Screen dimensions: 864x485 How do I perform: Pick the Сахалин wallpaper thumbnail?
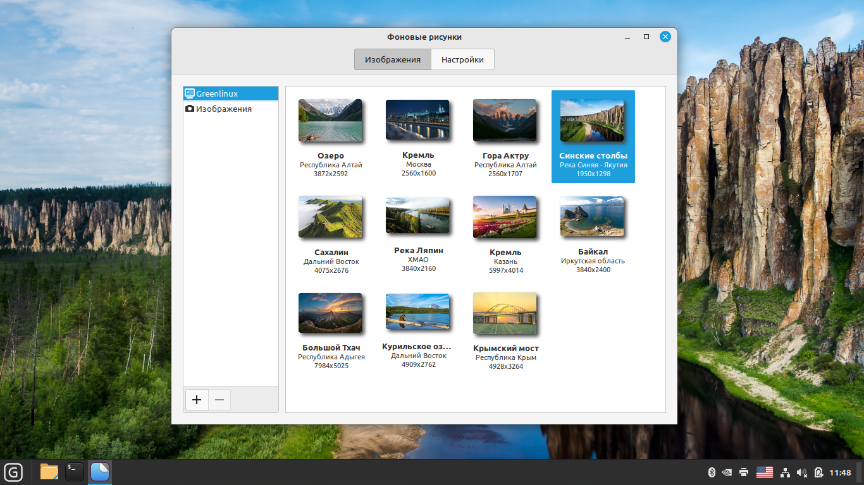[x=330, y=217]
